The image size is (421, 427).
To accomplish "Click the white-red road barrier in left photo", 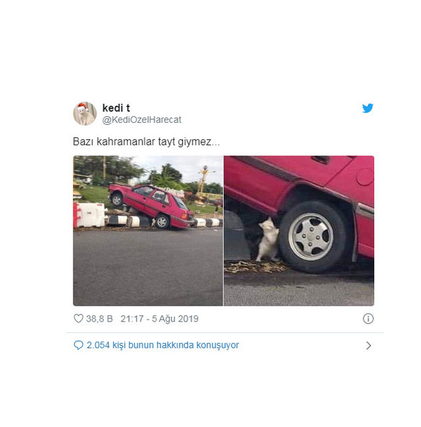I will (90, 215).
